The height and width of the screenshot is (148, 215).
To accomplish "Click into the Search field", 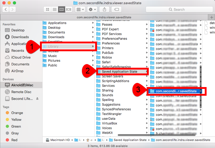I will (x=179, y=9).
